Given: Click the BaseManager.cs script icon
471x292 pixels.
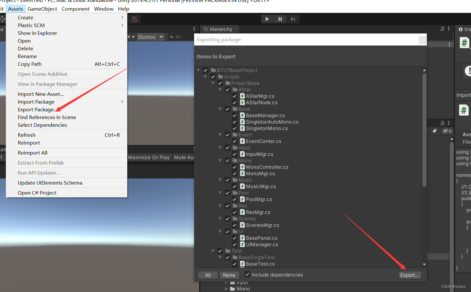Looking at the screenshot, I should click(x=242, y=115).
